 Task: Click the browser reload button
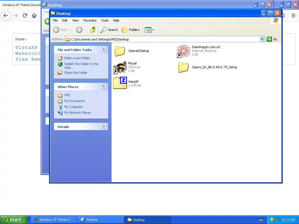(25, 15)
